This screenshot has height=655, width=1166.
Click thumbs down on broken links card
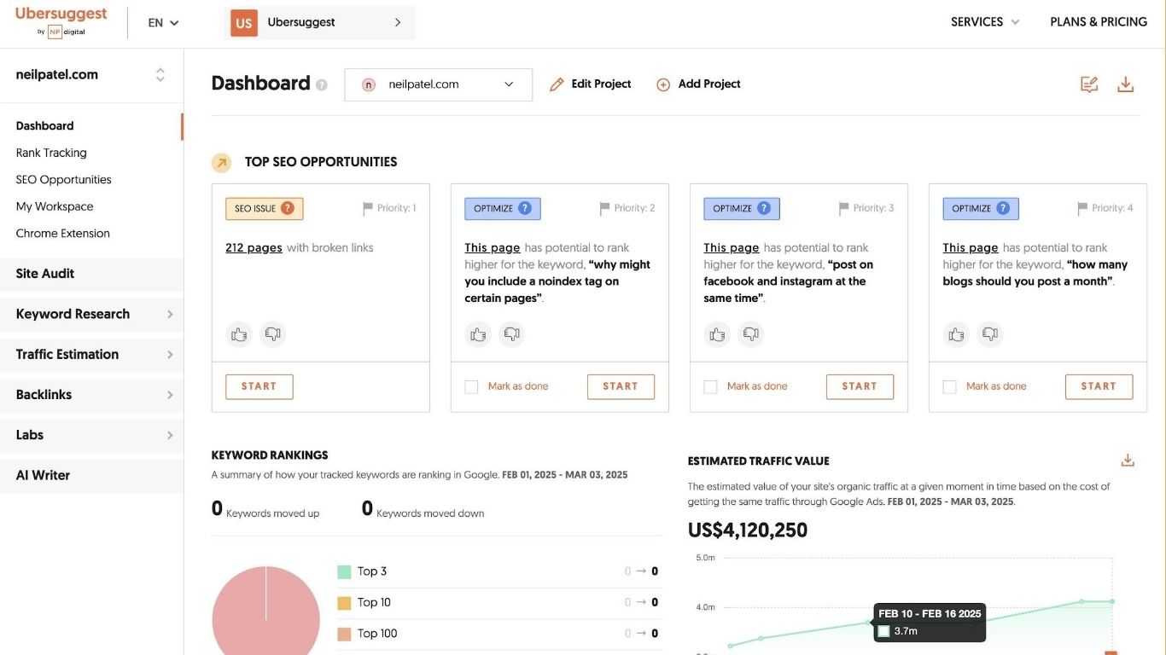click(273, 334)
